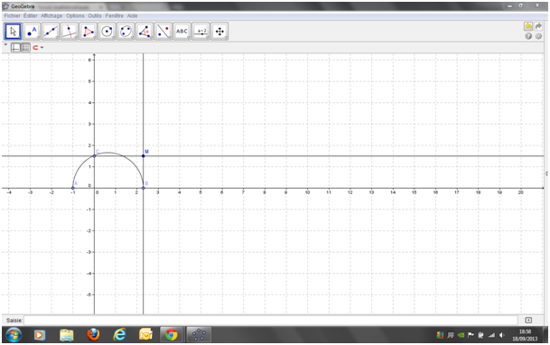Open the Affichage menu
550x345 pixels.
coord(51,15)
